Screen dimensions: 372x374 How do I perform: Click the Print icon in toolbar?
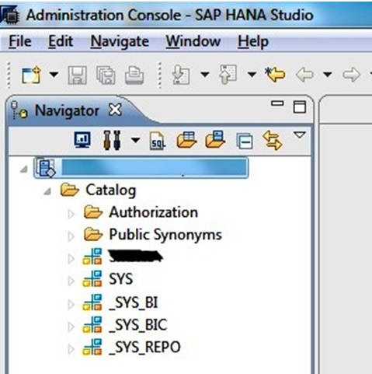(x=134, y=75)
